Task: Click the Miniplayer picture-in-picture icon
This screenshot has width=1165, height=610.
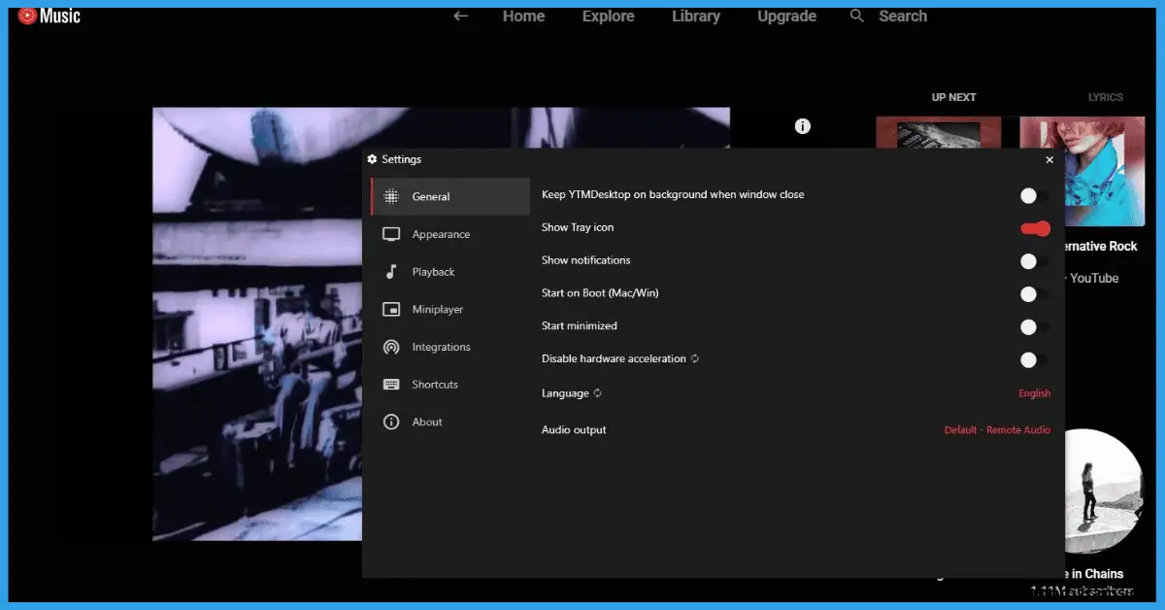Action: 391,310
